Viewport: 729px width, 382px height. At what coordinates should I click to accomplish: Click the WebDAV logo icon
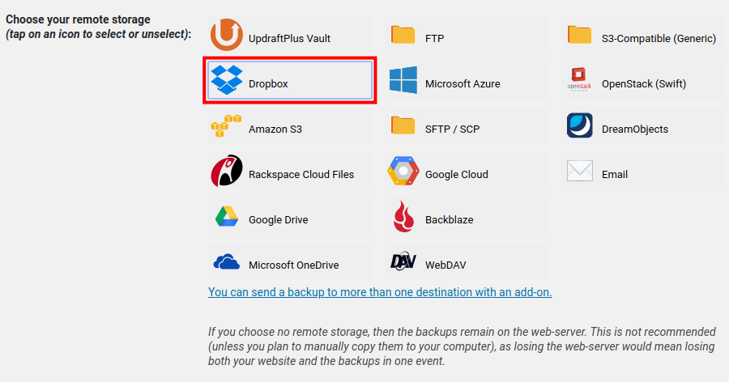(403, 262)
